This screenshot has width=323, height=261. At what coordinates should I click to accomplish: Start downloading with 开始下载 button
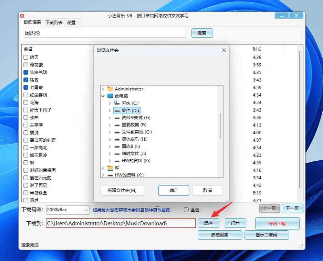(x=277, y=224)
